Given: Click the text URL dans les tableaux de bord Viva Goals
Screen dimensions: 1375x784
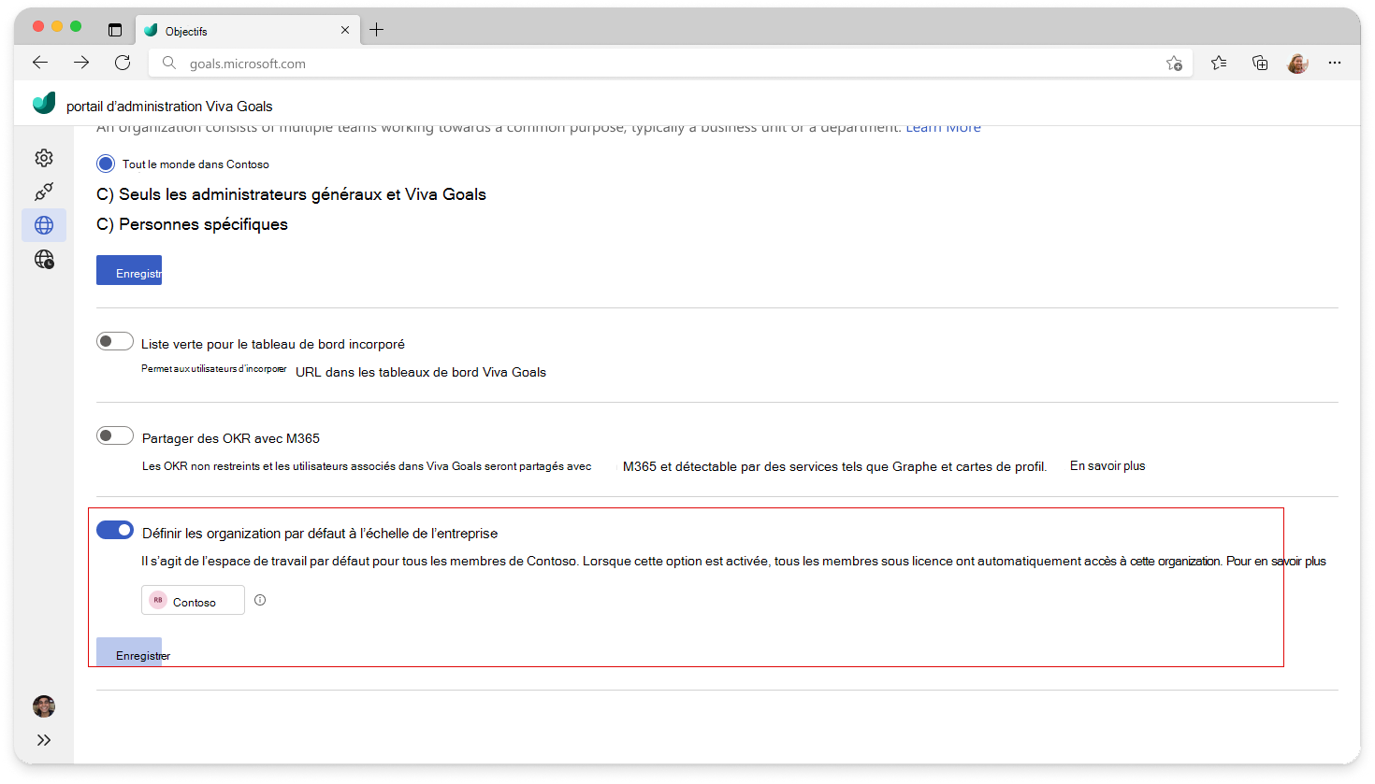Looking at the screenshot, I should [421, 372].
